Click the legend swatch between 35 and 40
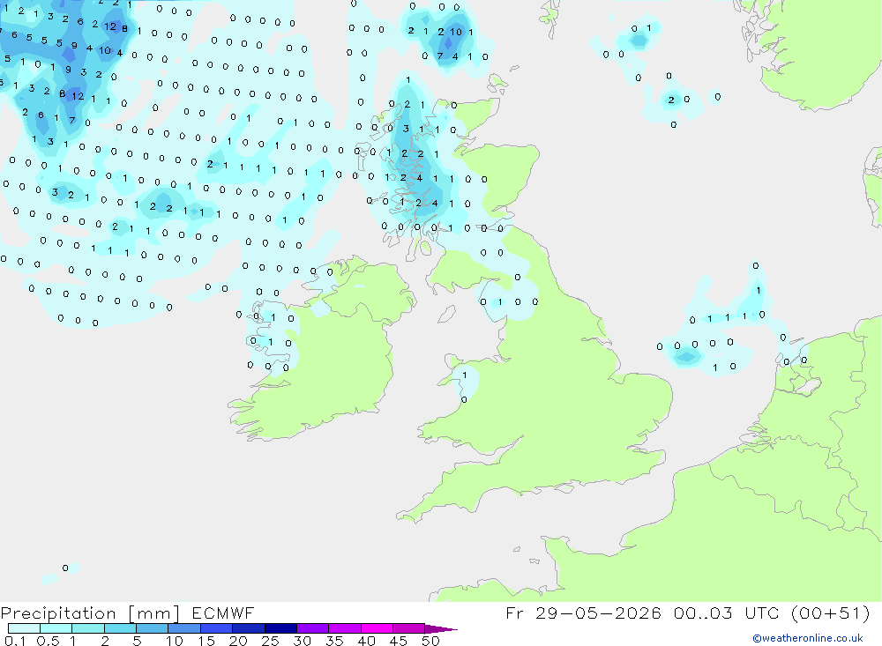Image resolution: width=882 pixels, height=646 pixels. click(344, 628)
